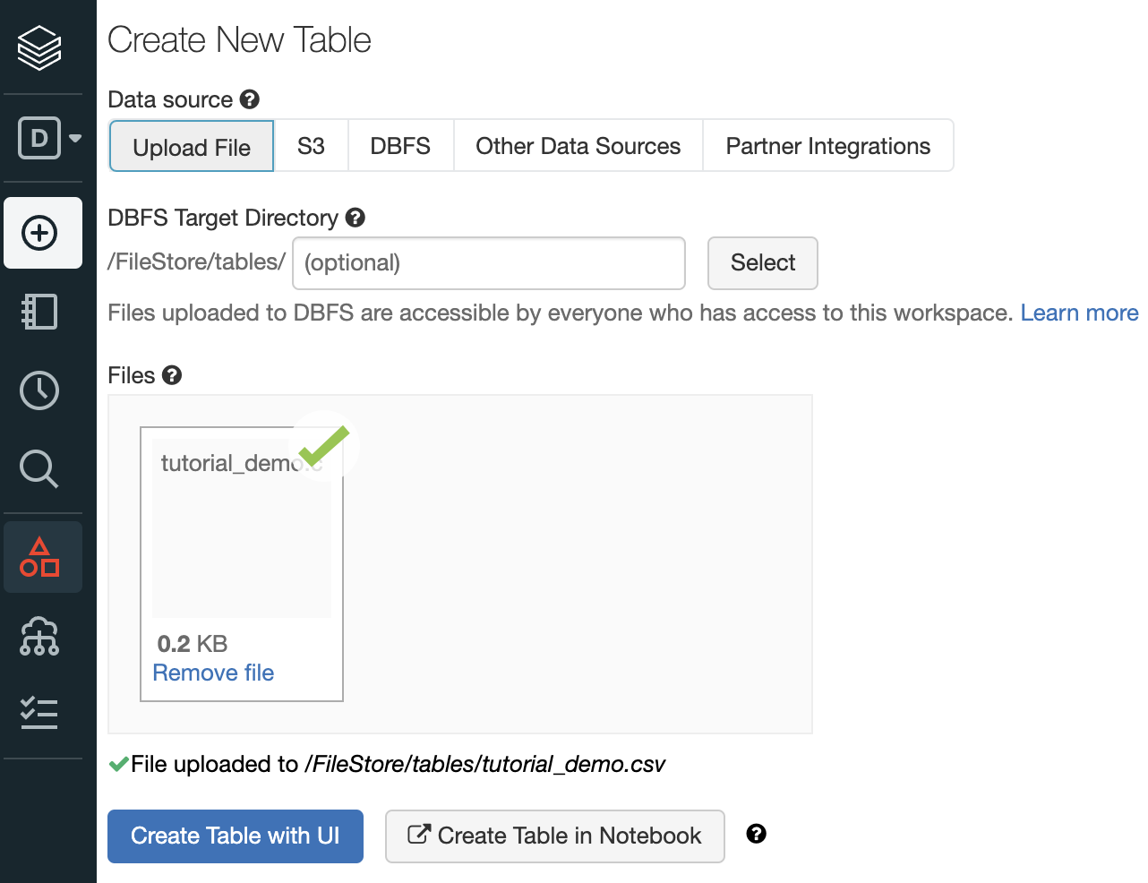Switch to the S3 data source tab
The image size is (1148, 883).
pyautogui.click(x=312, y=145)
